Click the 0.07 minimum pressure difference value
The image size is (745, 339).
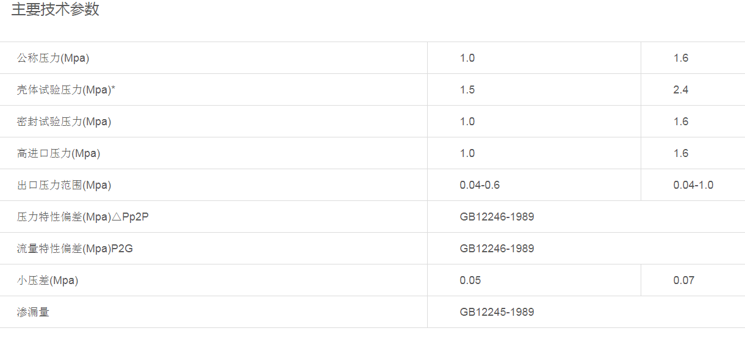coord(684,280)
